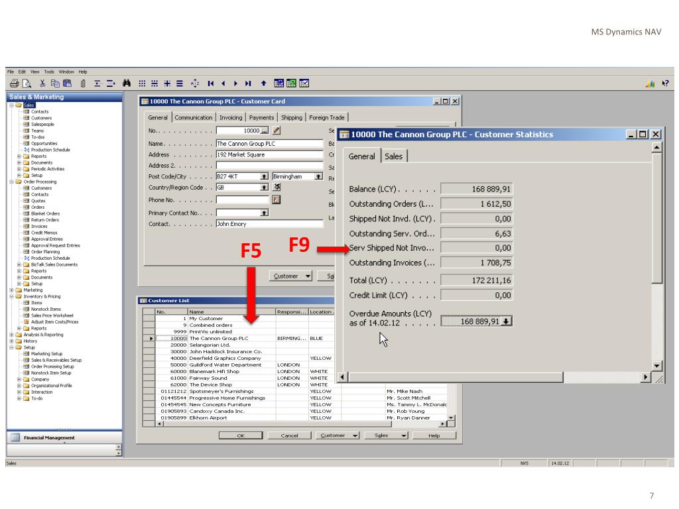Click the paperclip Links icon
The width and height of the screenshot is (679, 509).
83,84
